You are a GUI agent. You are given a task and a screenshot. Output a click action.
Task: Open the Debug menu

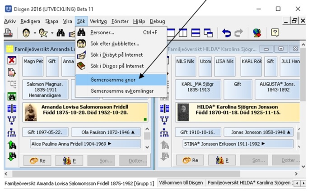coord(157,21)
